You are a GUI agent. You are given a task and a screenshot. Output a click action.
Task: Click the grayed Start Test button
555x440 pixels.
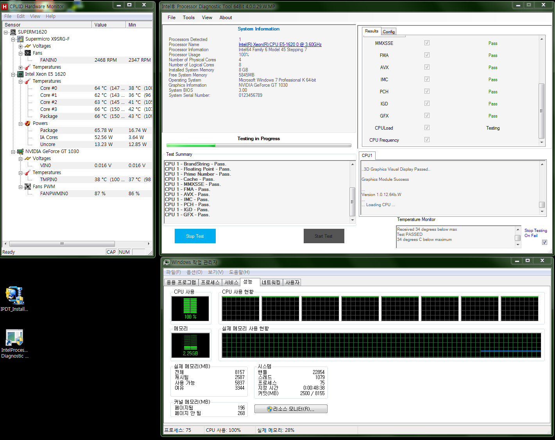click(324, 236)
